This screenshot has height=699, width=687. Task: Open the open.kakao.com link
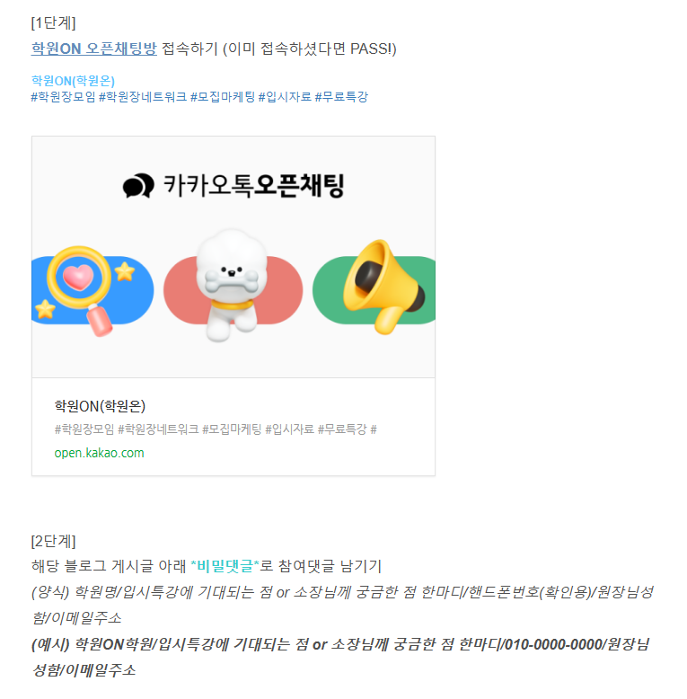pyautogui.click(x=99, y=453)
